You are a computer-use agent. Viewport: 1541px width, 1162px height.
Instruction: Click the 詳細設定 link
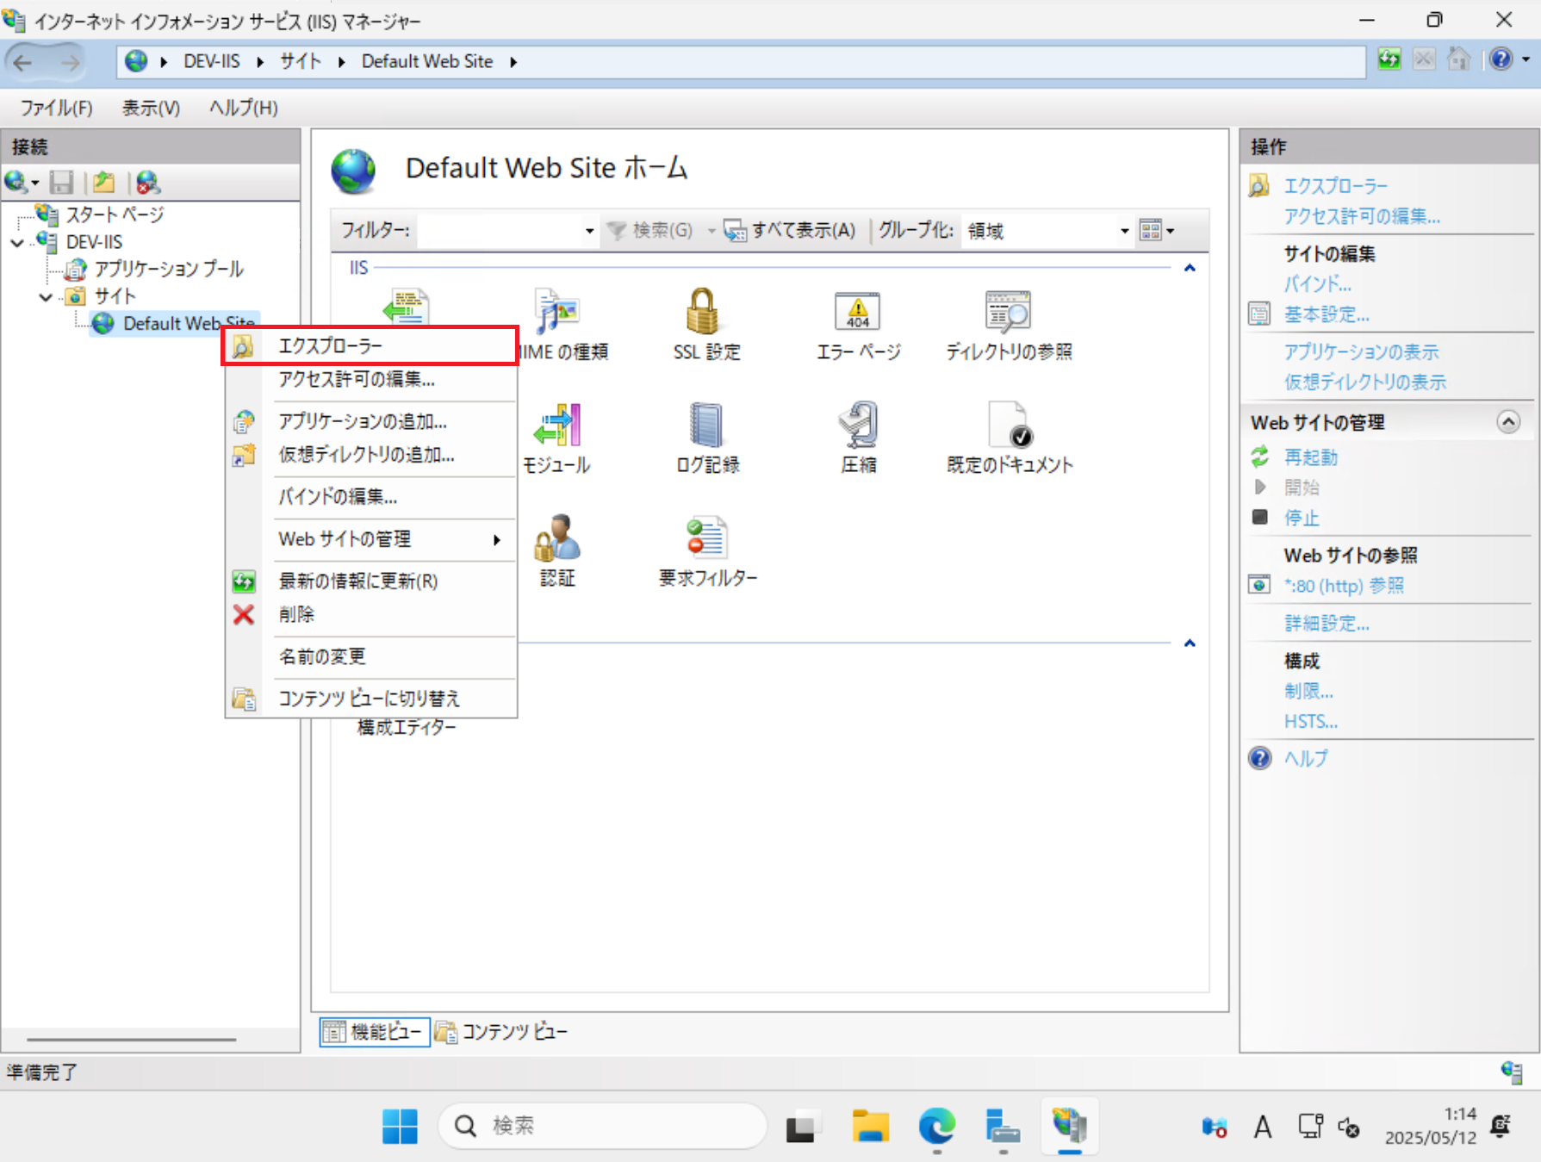(1327, 624)
